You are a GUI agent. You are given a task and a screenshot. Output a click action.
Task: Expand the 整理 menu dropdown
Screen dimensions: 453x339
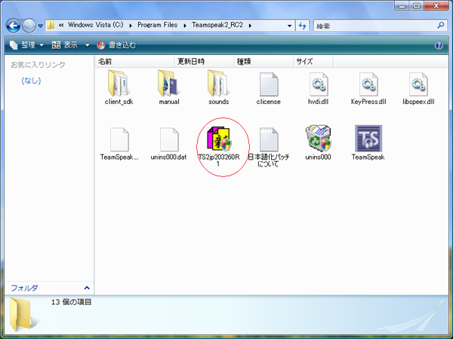click(42, 45)
